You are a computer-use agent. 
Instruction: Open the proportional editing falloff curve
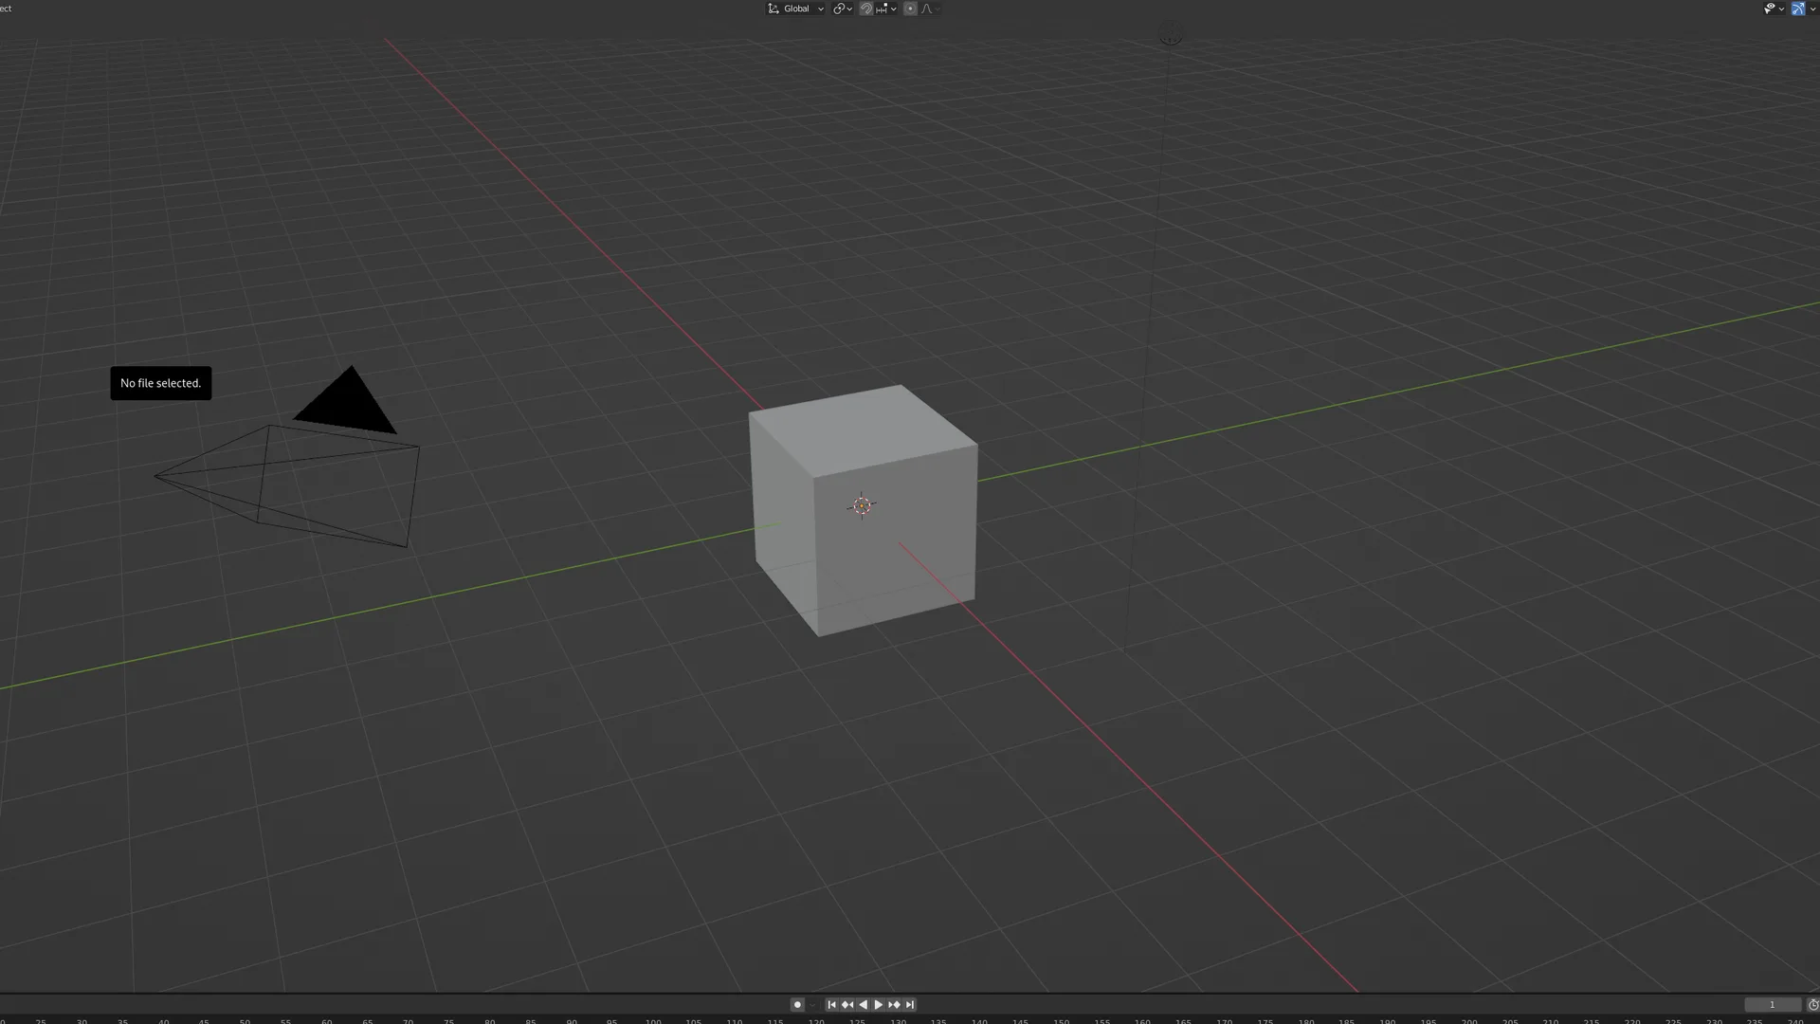click(x=929, y=9)
